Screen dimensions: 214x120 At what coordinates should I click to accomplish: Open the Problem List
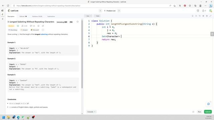click(110, 11)
